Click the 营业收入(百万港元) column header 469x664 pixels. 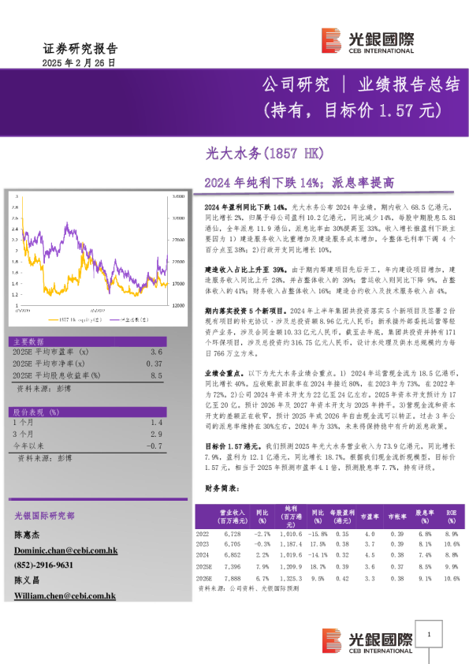coord(233,517)
